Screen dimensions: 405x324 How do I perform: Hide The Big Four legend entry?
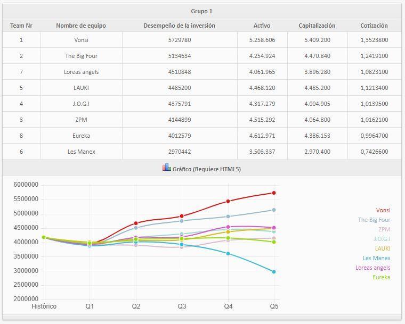pos(374,220)
